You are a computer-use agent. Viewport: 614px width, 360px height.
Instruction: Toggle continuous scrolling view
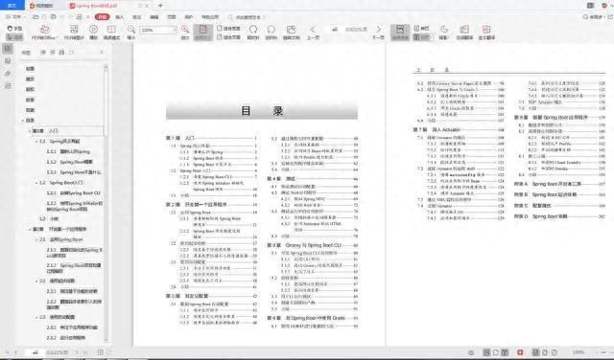[x=400, y=33]
